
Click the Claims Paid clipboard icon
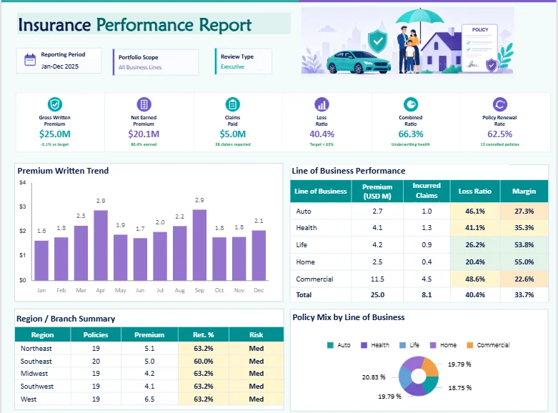click(233, 104)
